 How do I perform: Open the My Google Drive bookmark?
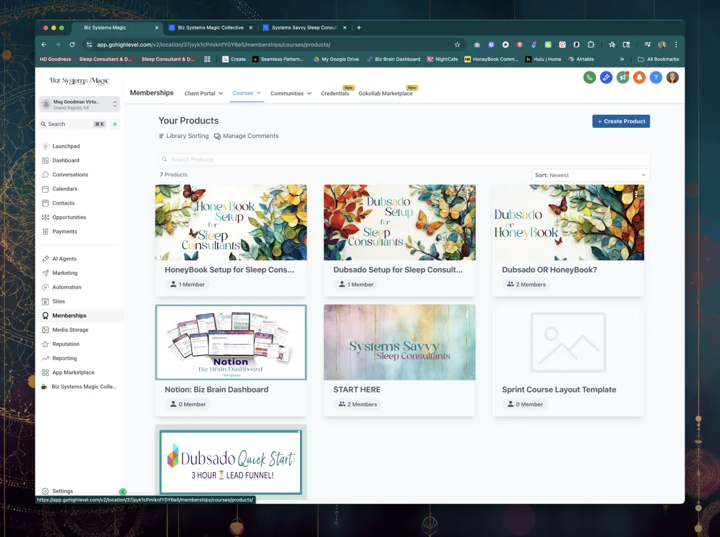pos(336,59)
